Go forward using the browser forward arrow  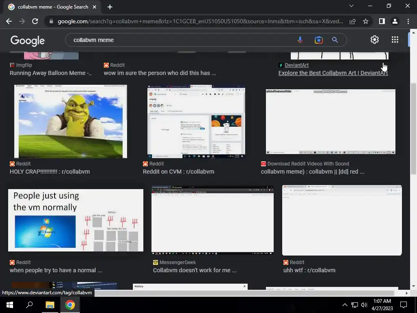click(x=22, y=21)
